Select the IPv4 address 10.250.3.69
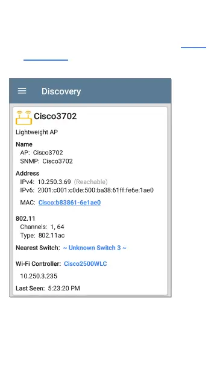The width and height of the screenshot is (217, 368). click(54, 182)
